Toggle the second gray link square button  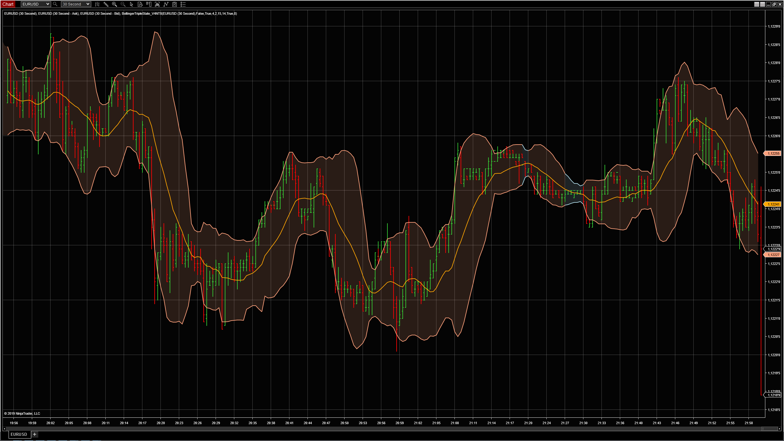click(x=762, y=4)
